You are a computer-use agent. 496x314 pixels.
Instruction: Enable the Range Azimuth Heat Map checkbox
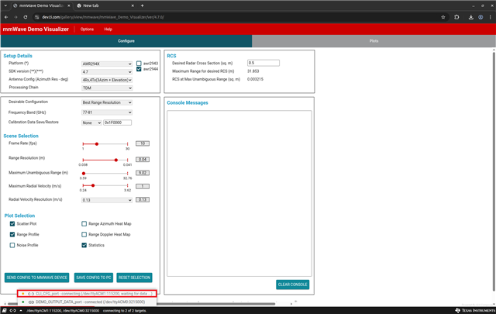coord(84,224)
